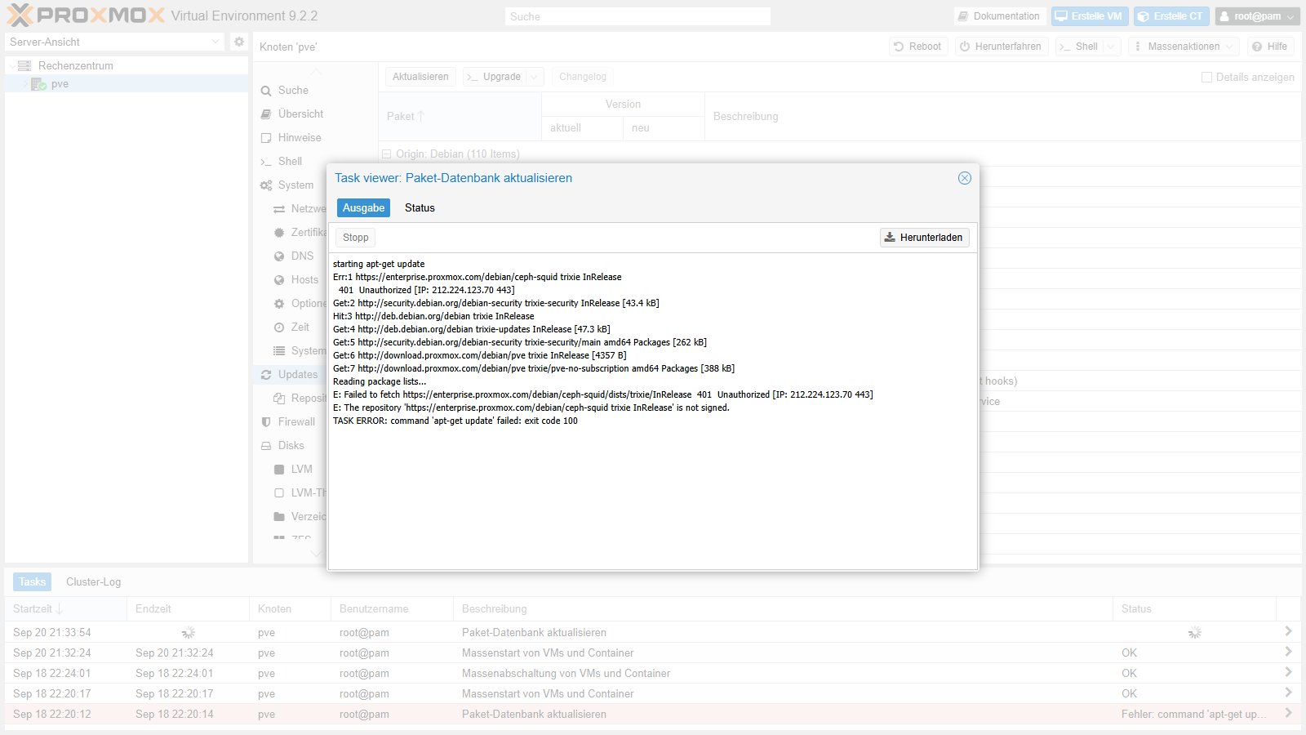Expand the Upgrade dropdown arrow

(x=535, y=77)
